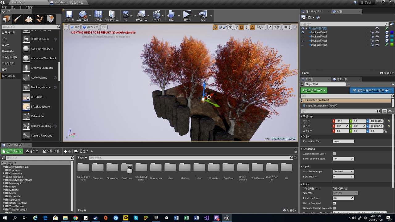Click the 컴포넌트 추가 green button

coord(314,90)
